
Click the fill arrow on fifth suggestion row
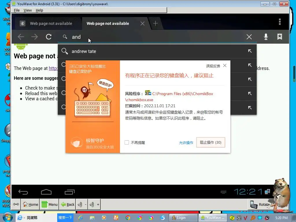250,108
